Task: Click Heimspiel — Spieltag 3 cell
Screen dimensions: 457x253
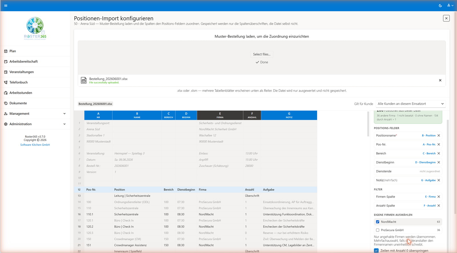Action: (137, 154)
